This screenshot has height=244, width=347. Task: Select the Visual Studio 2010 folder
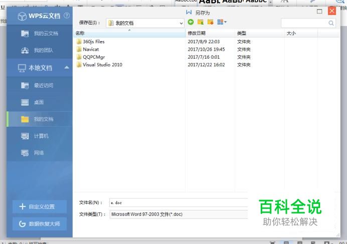[102, 65]
